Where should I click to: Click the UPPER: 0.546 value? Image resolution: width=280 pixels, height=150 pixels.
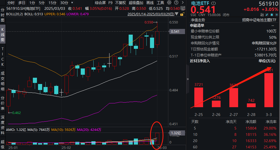tap(55, 14)
